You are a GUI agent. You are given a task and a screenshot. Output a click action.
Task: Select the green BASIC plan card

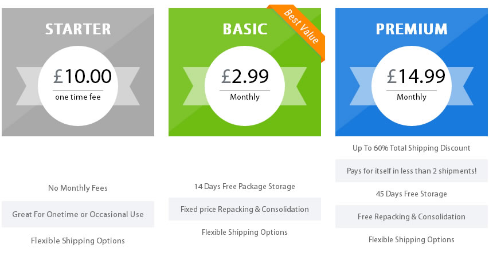(244, 72)
